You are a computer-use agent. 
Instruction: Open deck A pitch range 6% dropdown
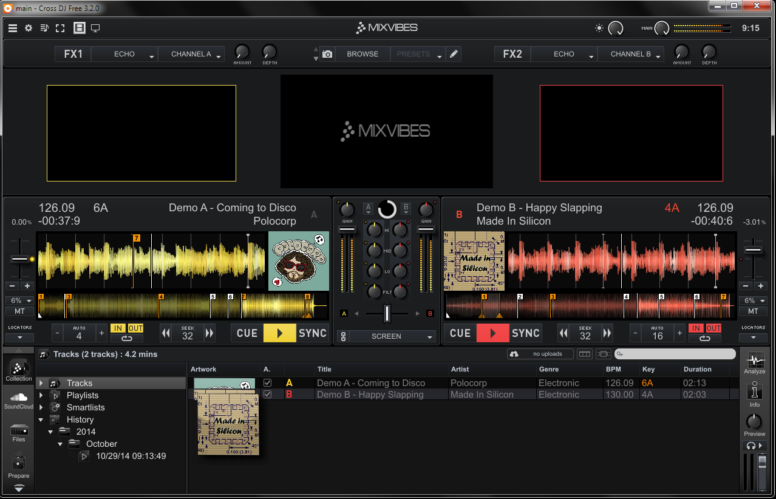(19, 300)
